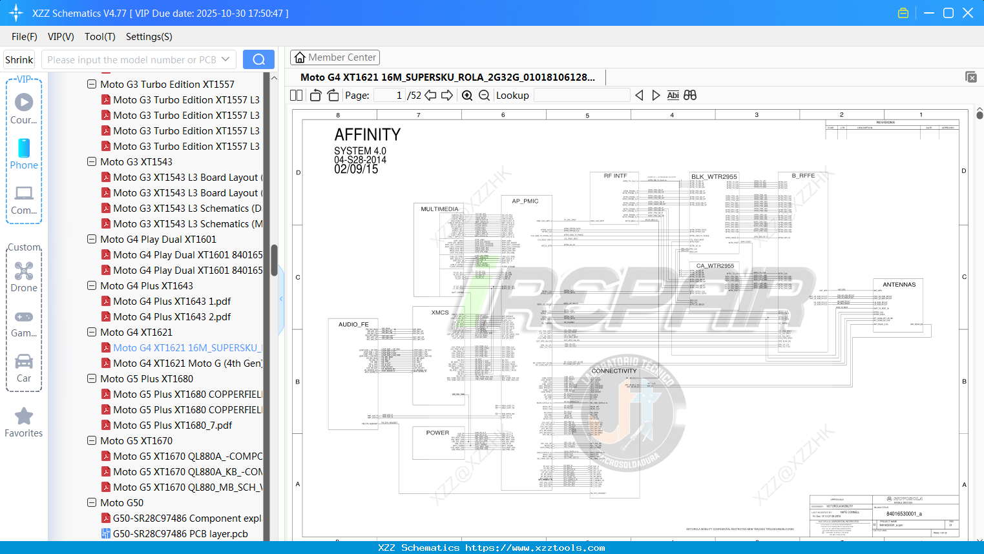984x554 pixels.
Task: Toggle the Abi case-sensitive search option
Action: point(673,95)
